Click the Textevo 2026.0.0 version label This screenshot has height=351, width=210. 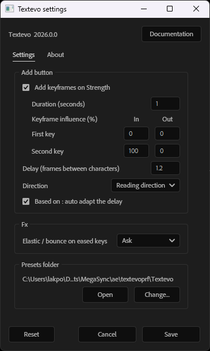(x=33, y=35)
